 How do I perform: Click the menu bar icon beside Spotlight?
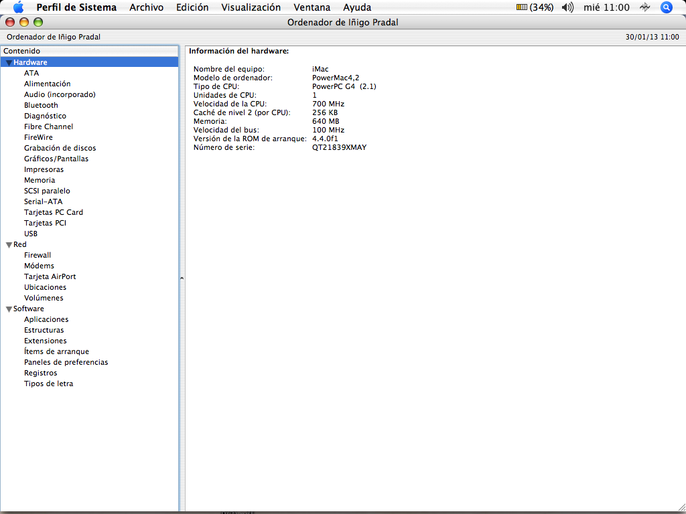(645, 7)
